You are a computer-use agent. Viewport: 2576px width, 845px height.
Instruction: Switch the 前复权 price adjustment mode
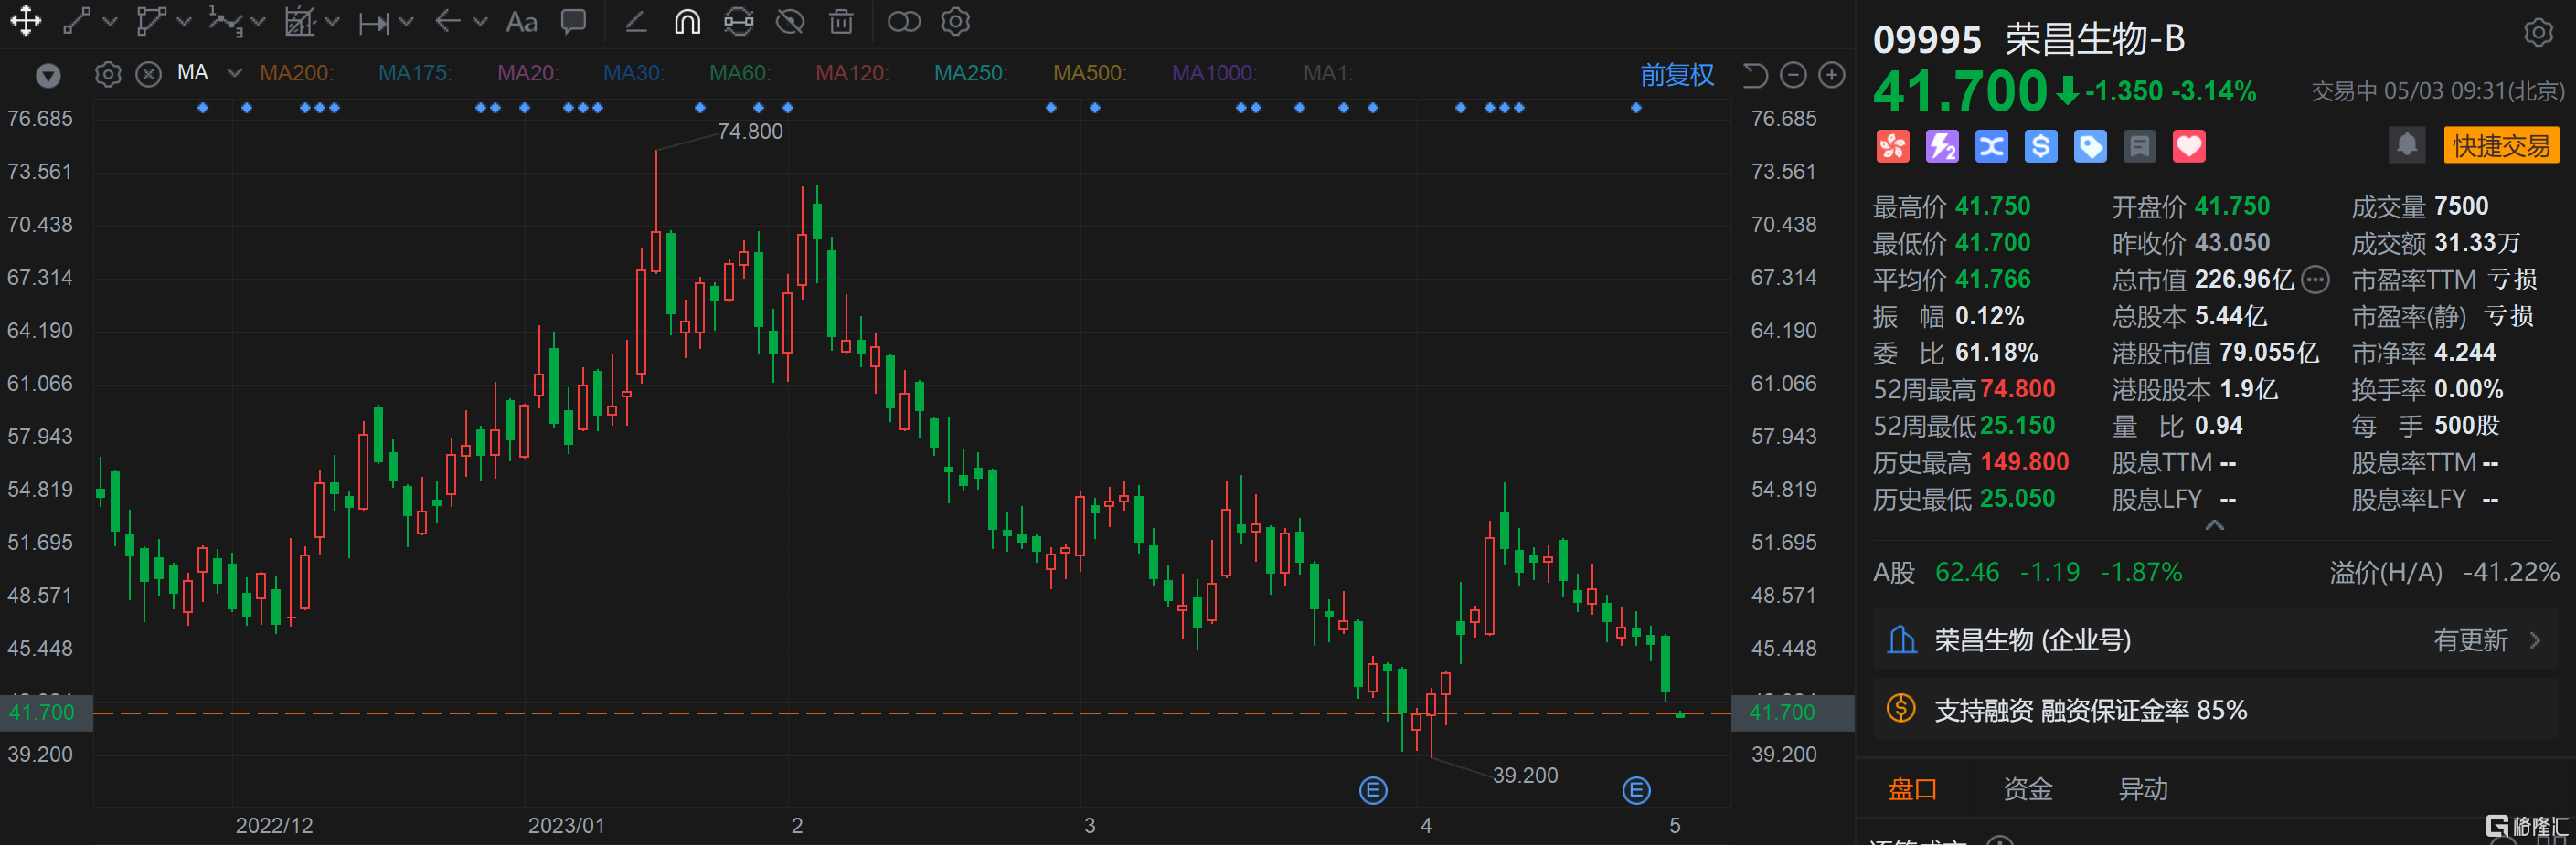pyautogui.click(x=1677, y=75)
